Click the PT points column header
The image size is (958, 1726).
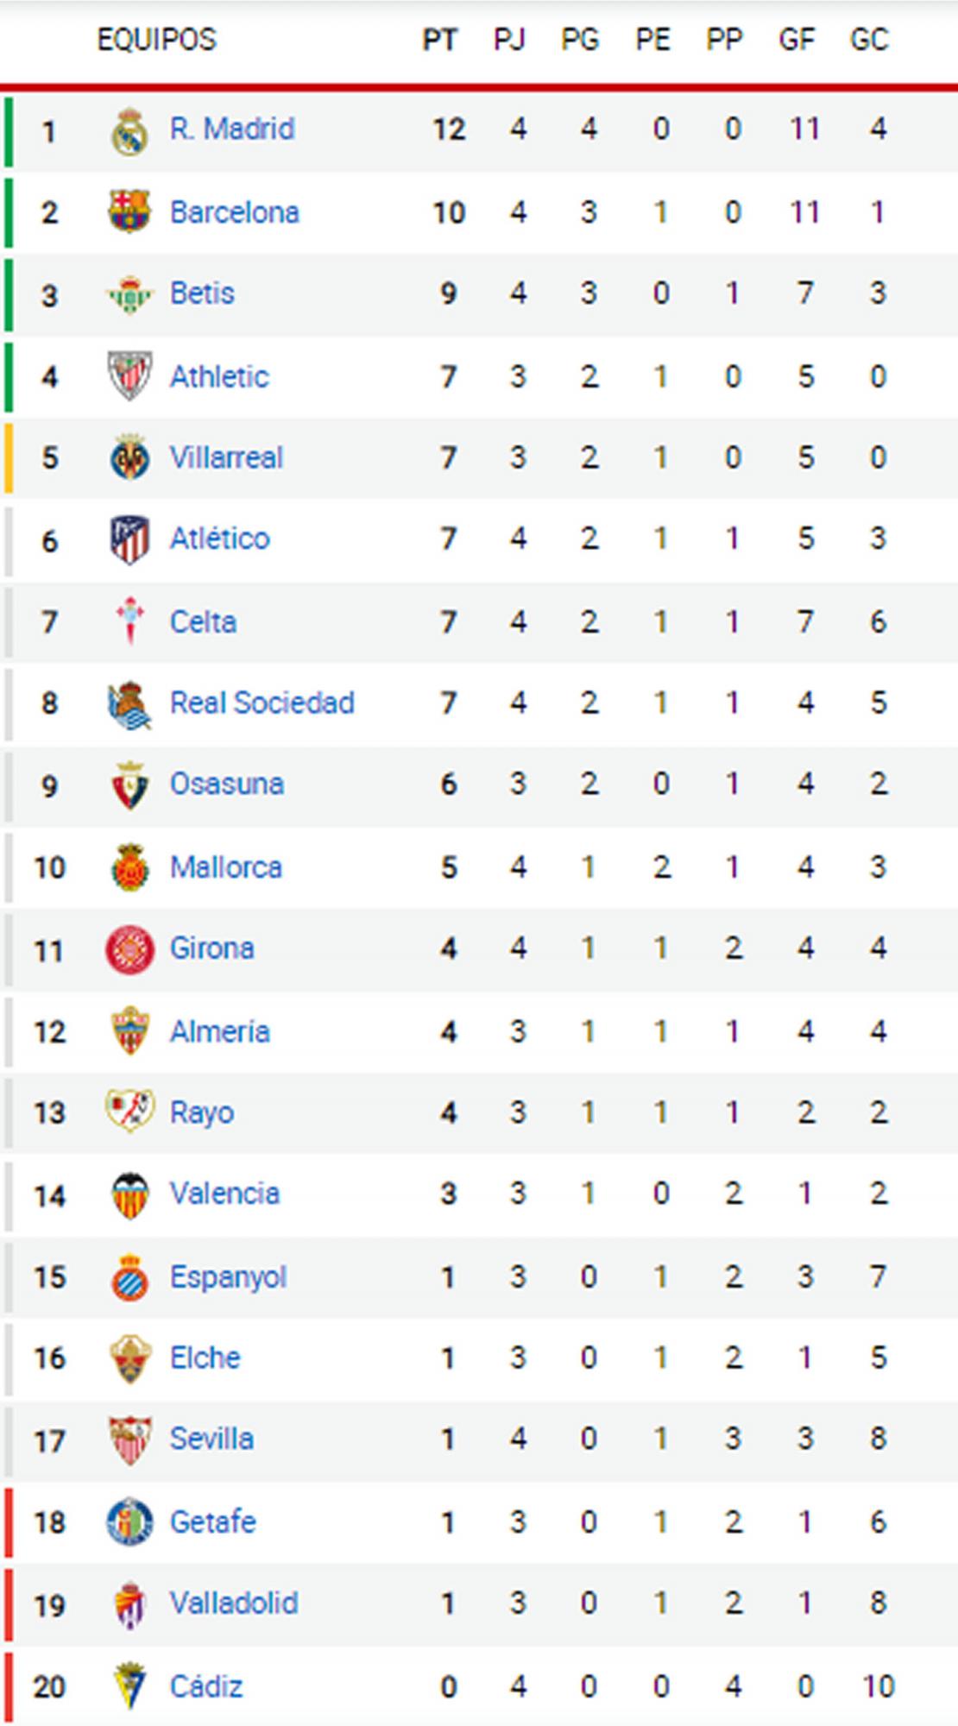(x=439, y=40)
